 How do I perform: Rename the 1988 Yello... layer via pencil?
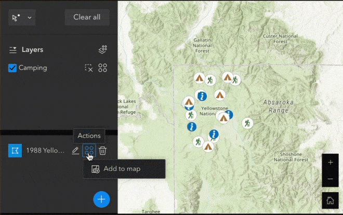75,151
